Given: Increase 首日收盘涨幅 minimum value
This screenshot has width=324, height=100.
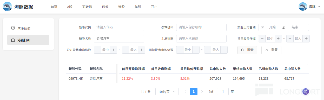Looking at the screenshot, I should coord(278,39).
